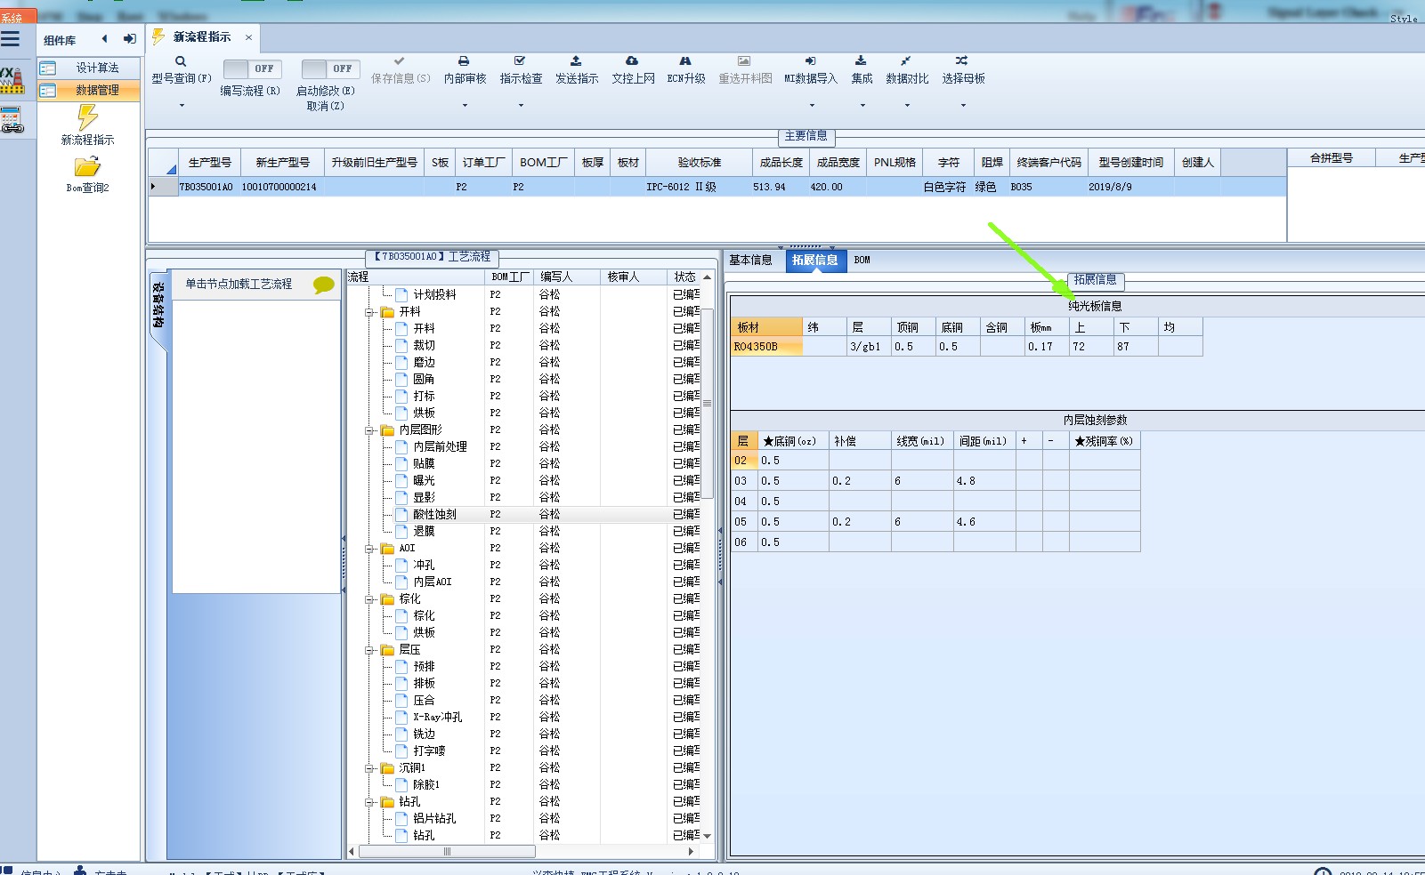Screen dimensions: 1425x875
Task: Open the 选择母板 dropdown arrow
Action: (x=963, y=106)
